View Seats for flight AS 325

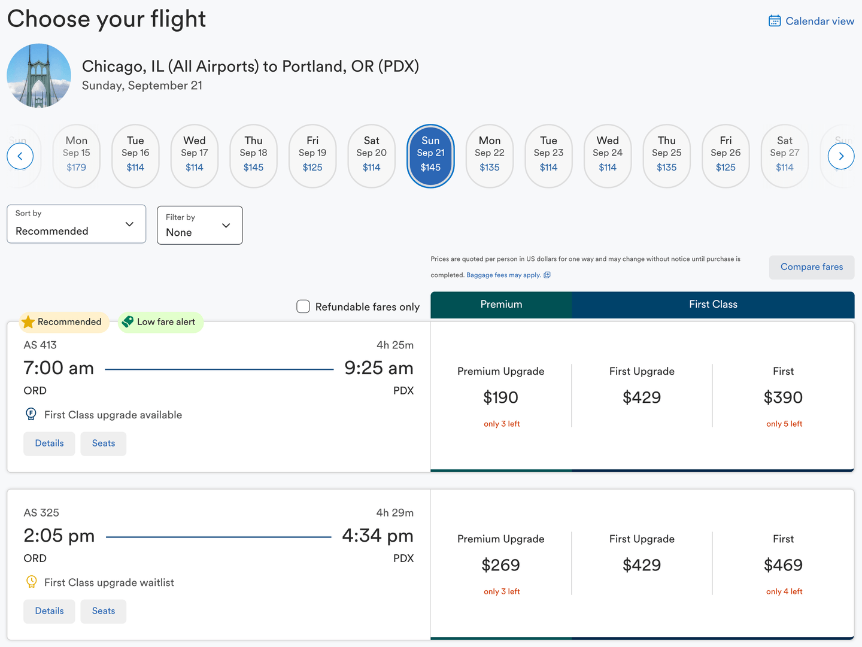click(x=103, y=611)
